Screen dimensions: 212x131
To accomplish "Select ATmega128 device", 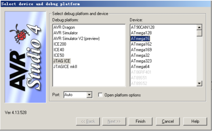I will pos(141,33).
